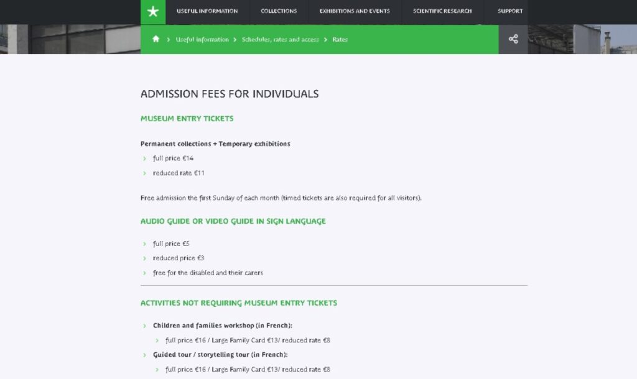
Task: Click Children and families workshop item
Action: point(223,326)
